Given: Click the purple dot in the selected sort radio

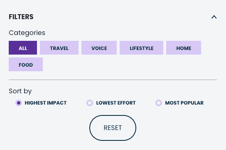Looking at the screenshot, I should (x=19, y=103).
